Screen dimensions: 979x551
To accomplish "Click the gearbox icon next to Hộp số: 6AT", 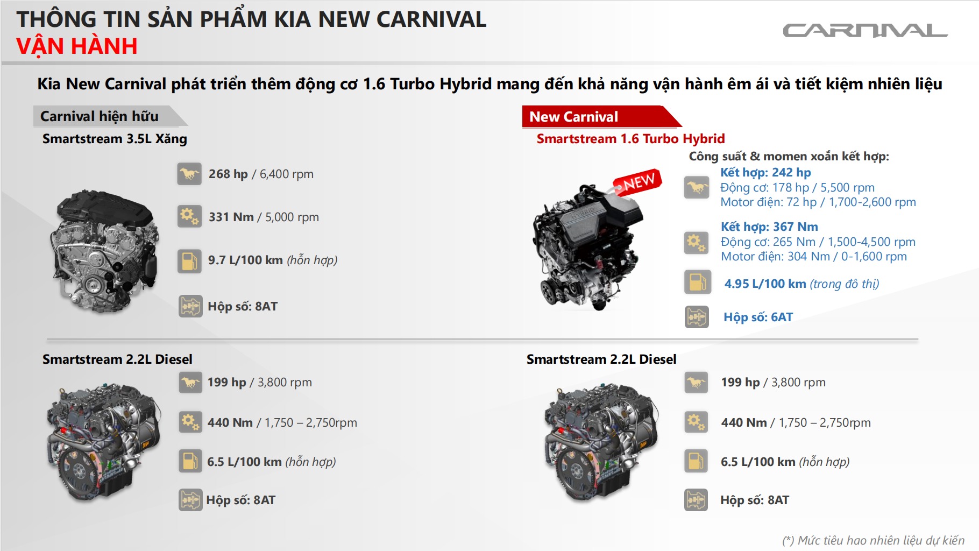I will pos(697,317).
